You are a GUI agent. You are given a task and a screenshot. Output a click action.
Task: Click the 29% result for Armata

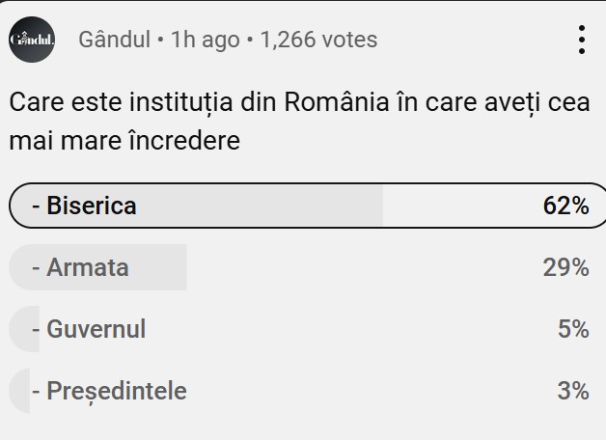coord(565,267)
